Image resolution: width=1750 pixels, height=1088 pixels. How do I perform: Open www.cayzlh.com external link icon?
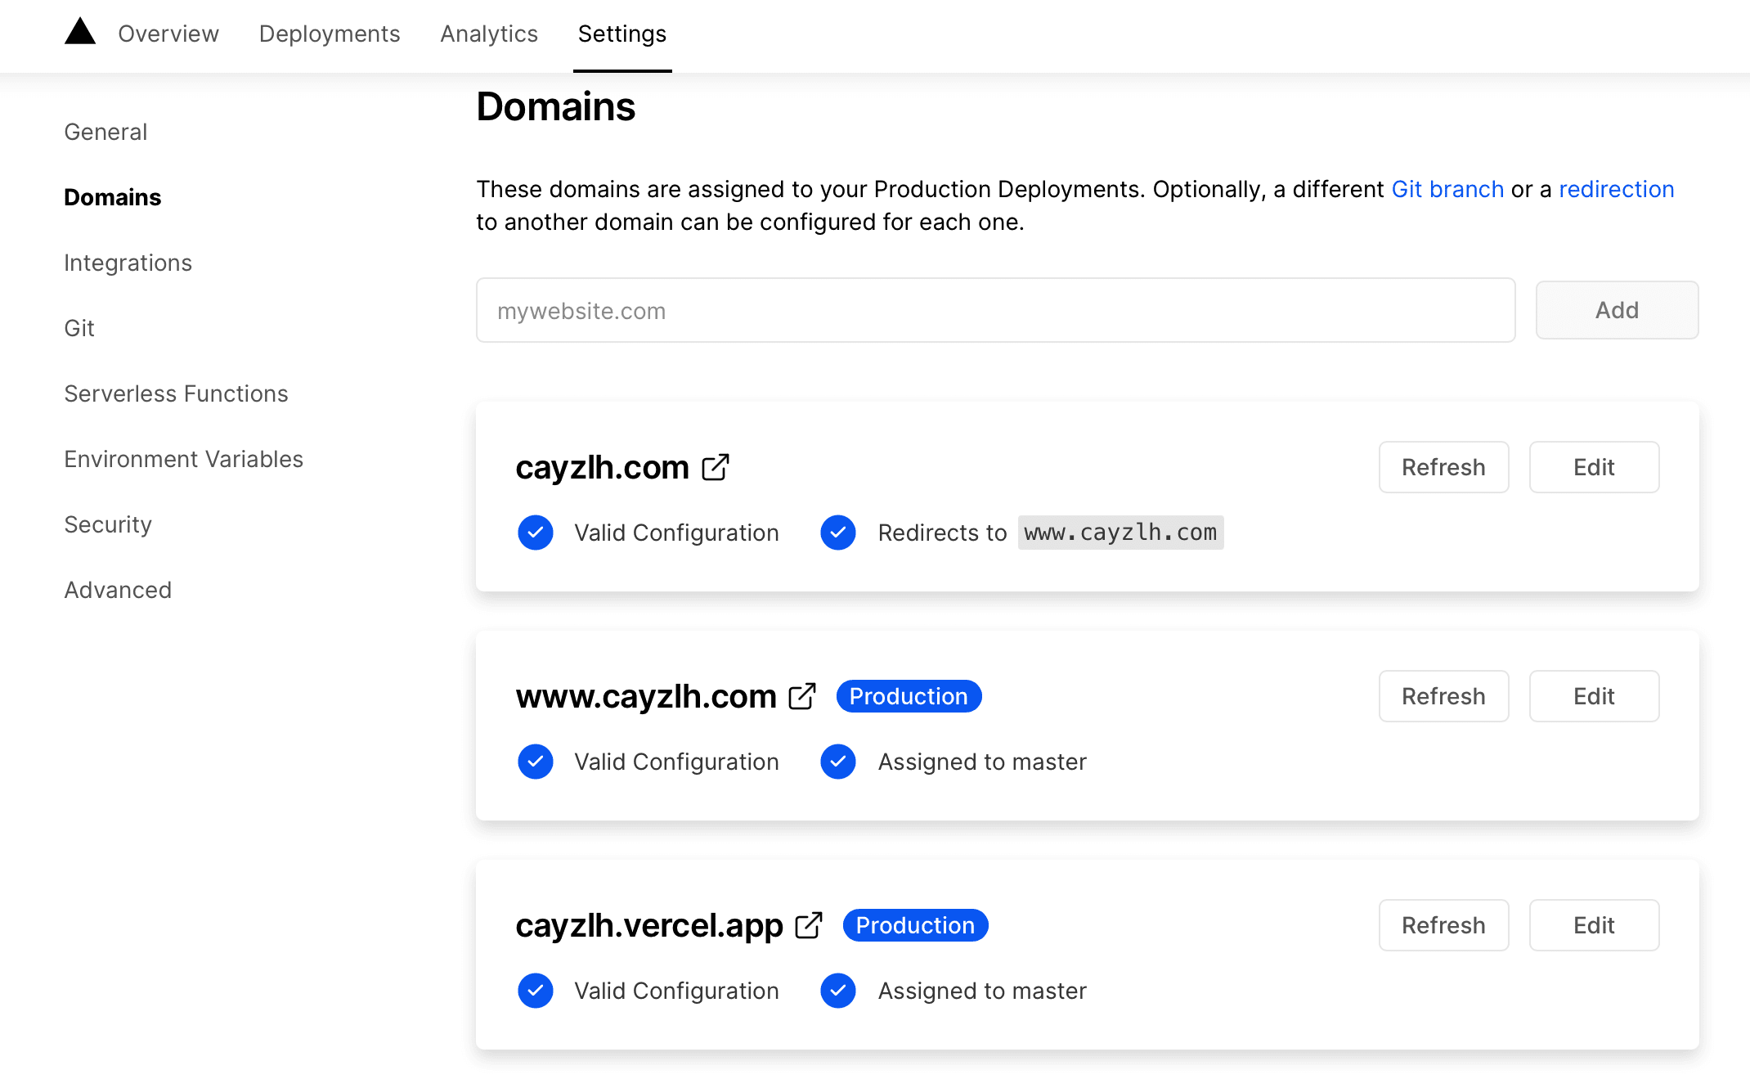click(x=802, y=696)
